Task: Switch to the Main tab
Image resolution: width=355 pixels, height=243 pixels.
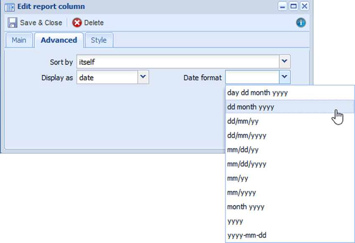Action: point(19,40)
